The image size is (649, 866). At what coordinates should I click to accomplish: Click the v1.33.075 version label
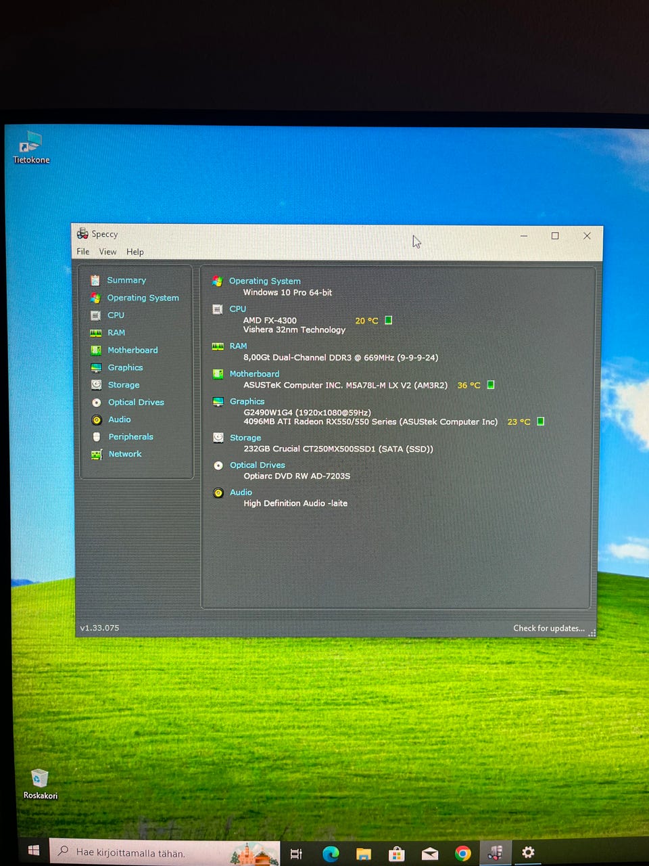99,628
